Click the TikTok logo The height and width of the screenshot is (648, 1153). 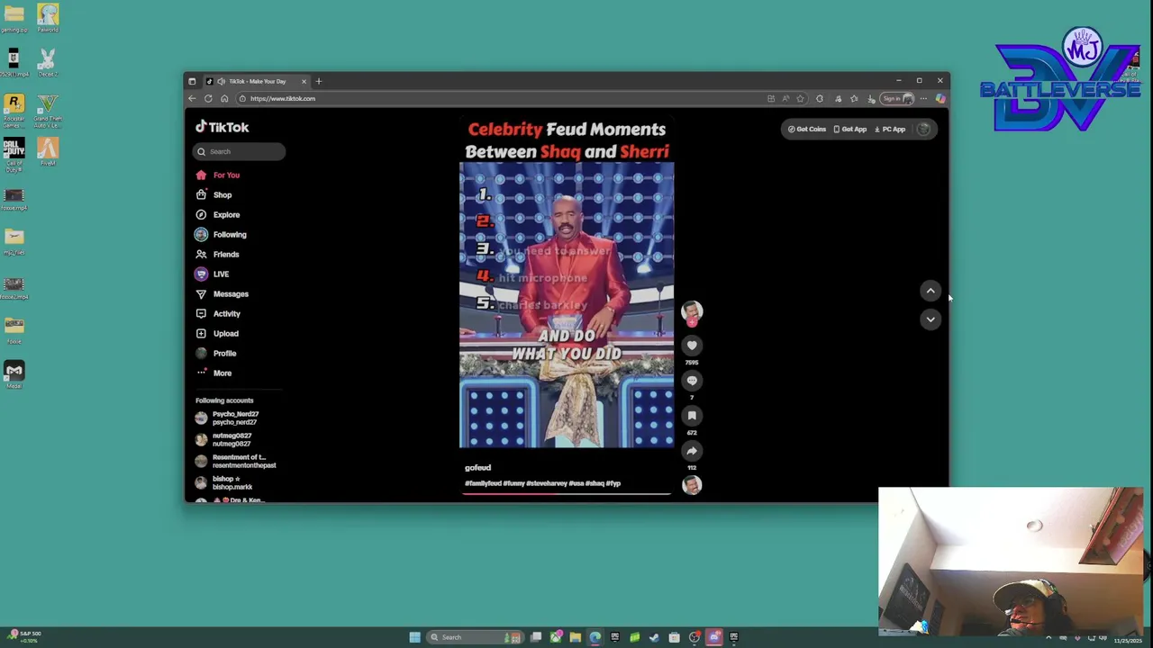coord(222,128)
